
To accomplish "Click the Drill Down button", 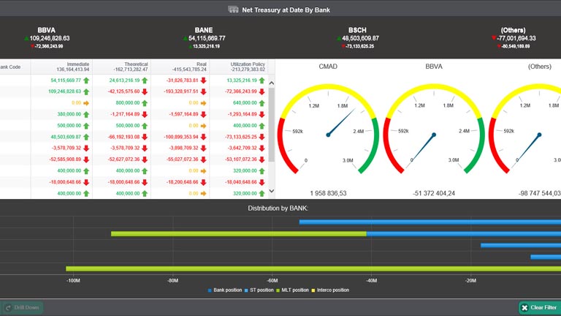I will pyautogui.click(x=22, y=307).
